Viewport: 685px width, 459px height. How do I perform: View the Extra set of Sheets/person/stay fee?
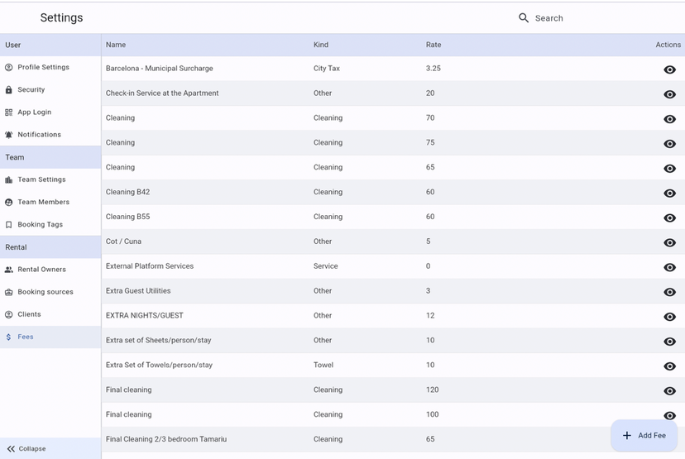tap(669, 342)
